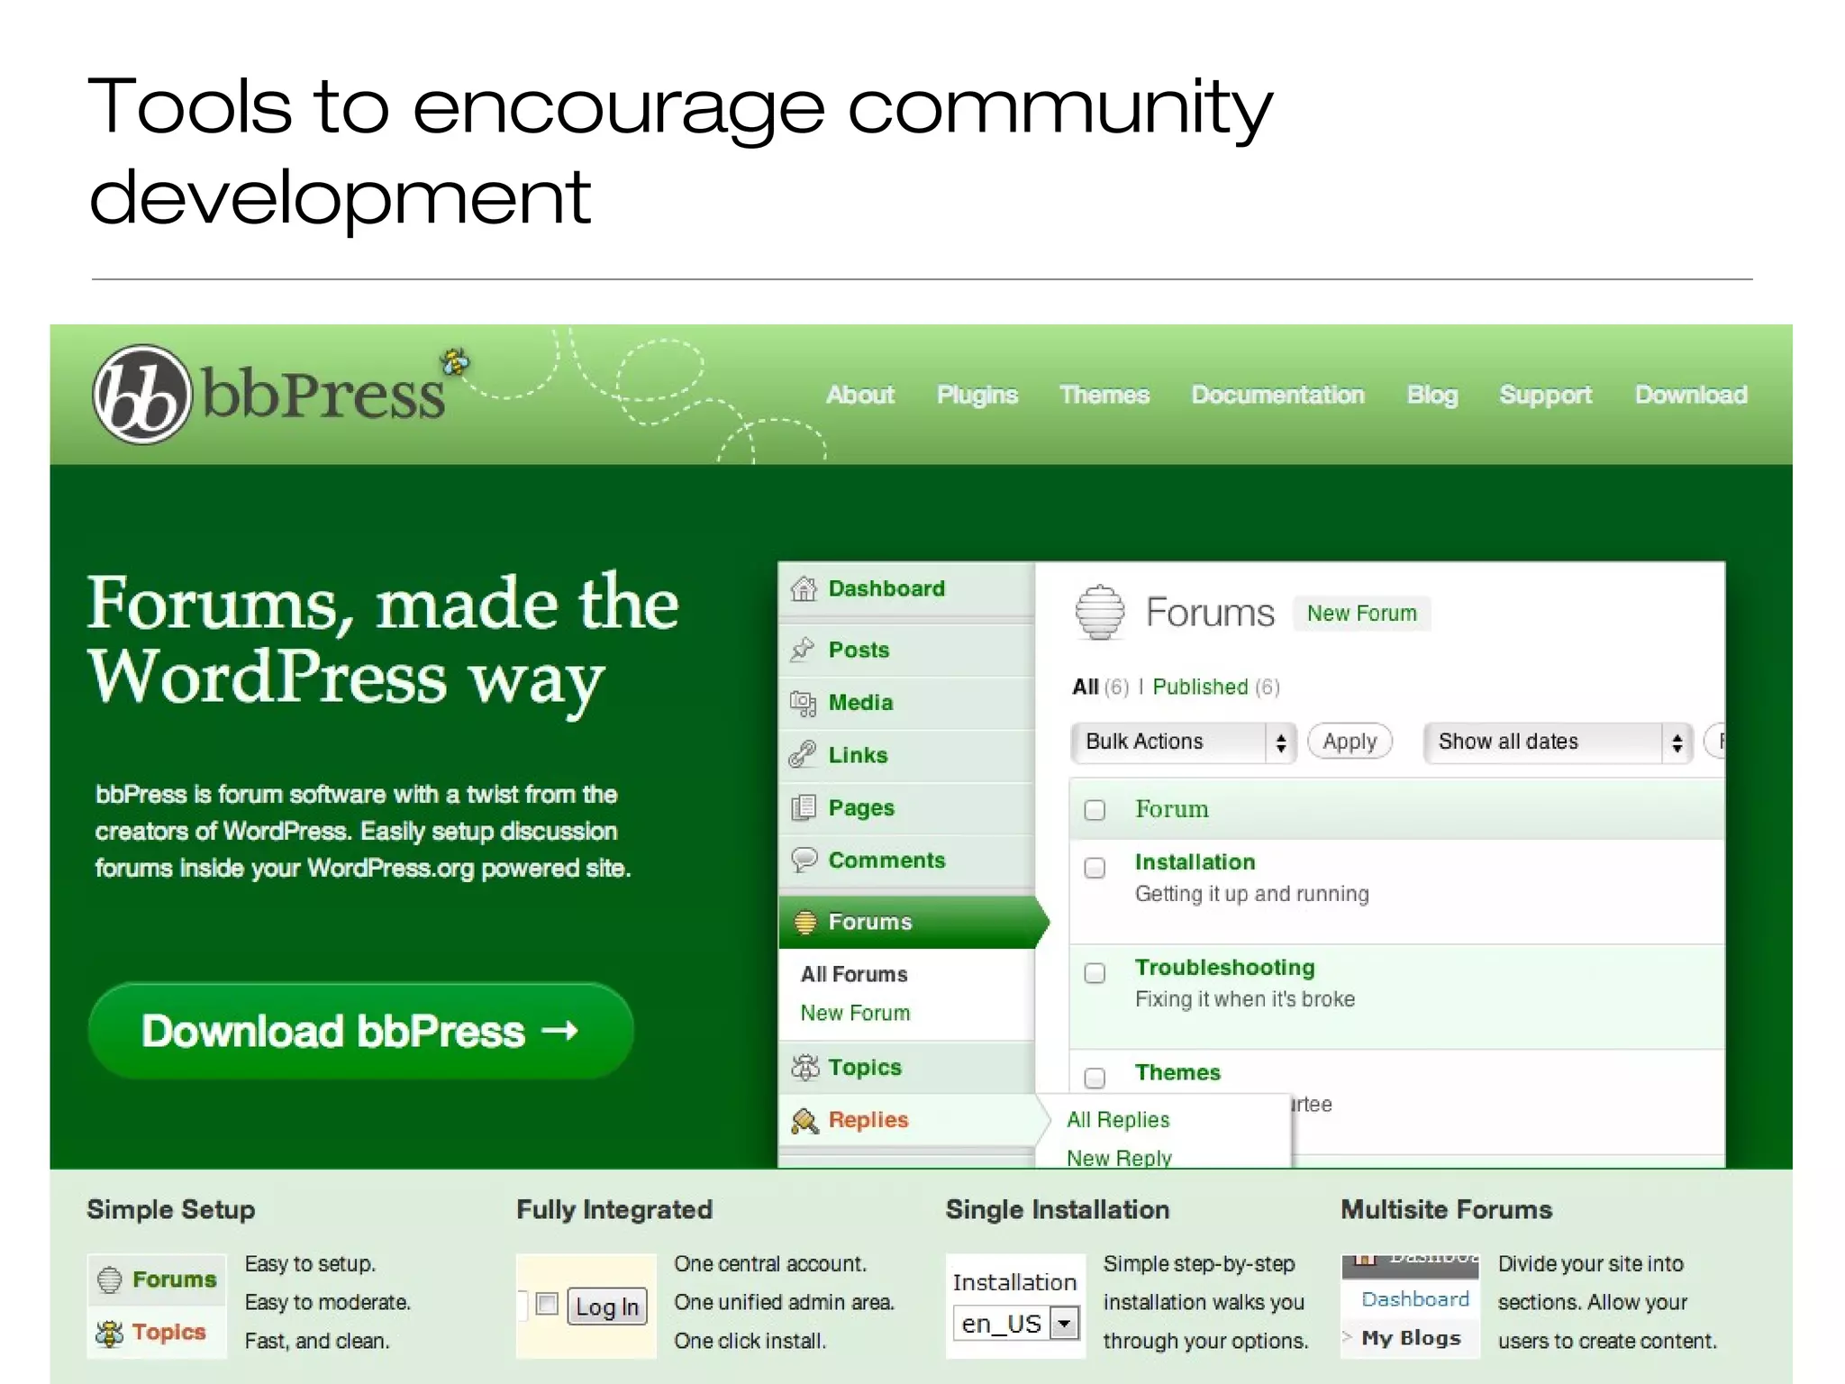
Task: Click the Forums beehive sidebar icon
Action: tap(804, 922)
